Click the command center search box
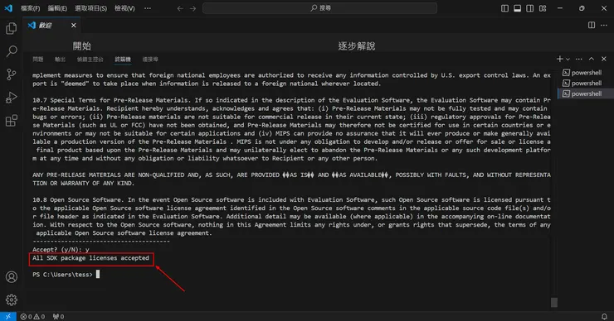Viewport: 614px width, 321px height. pos(319,8)
